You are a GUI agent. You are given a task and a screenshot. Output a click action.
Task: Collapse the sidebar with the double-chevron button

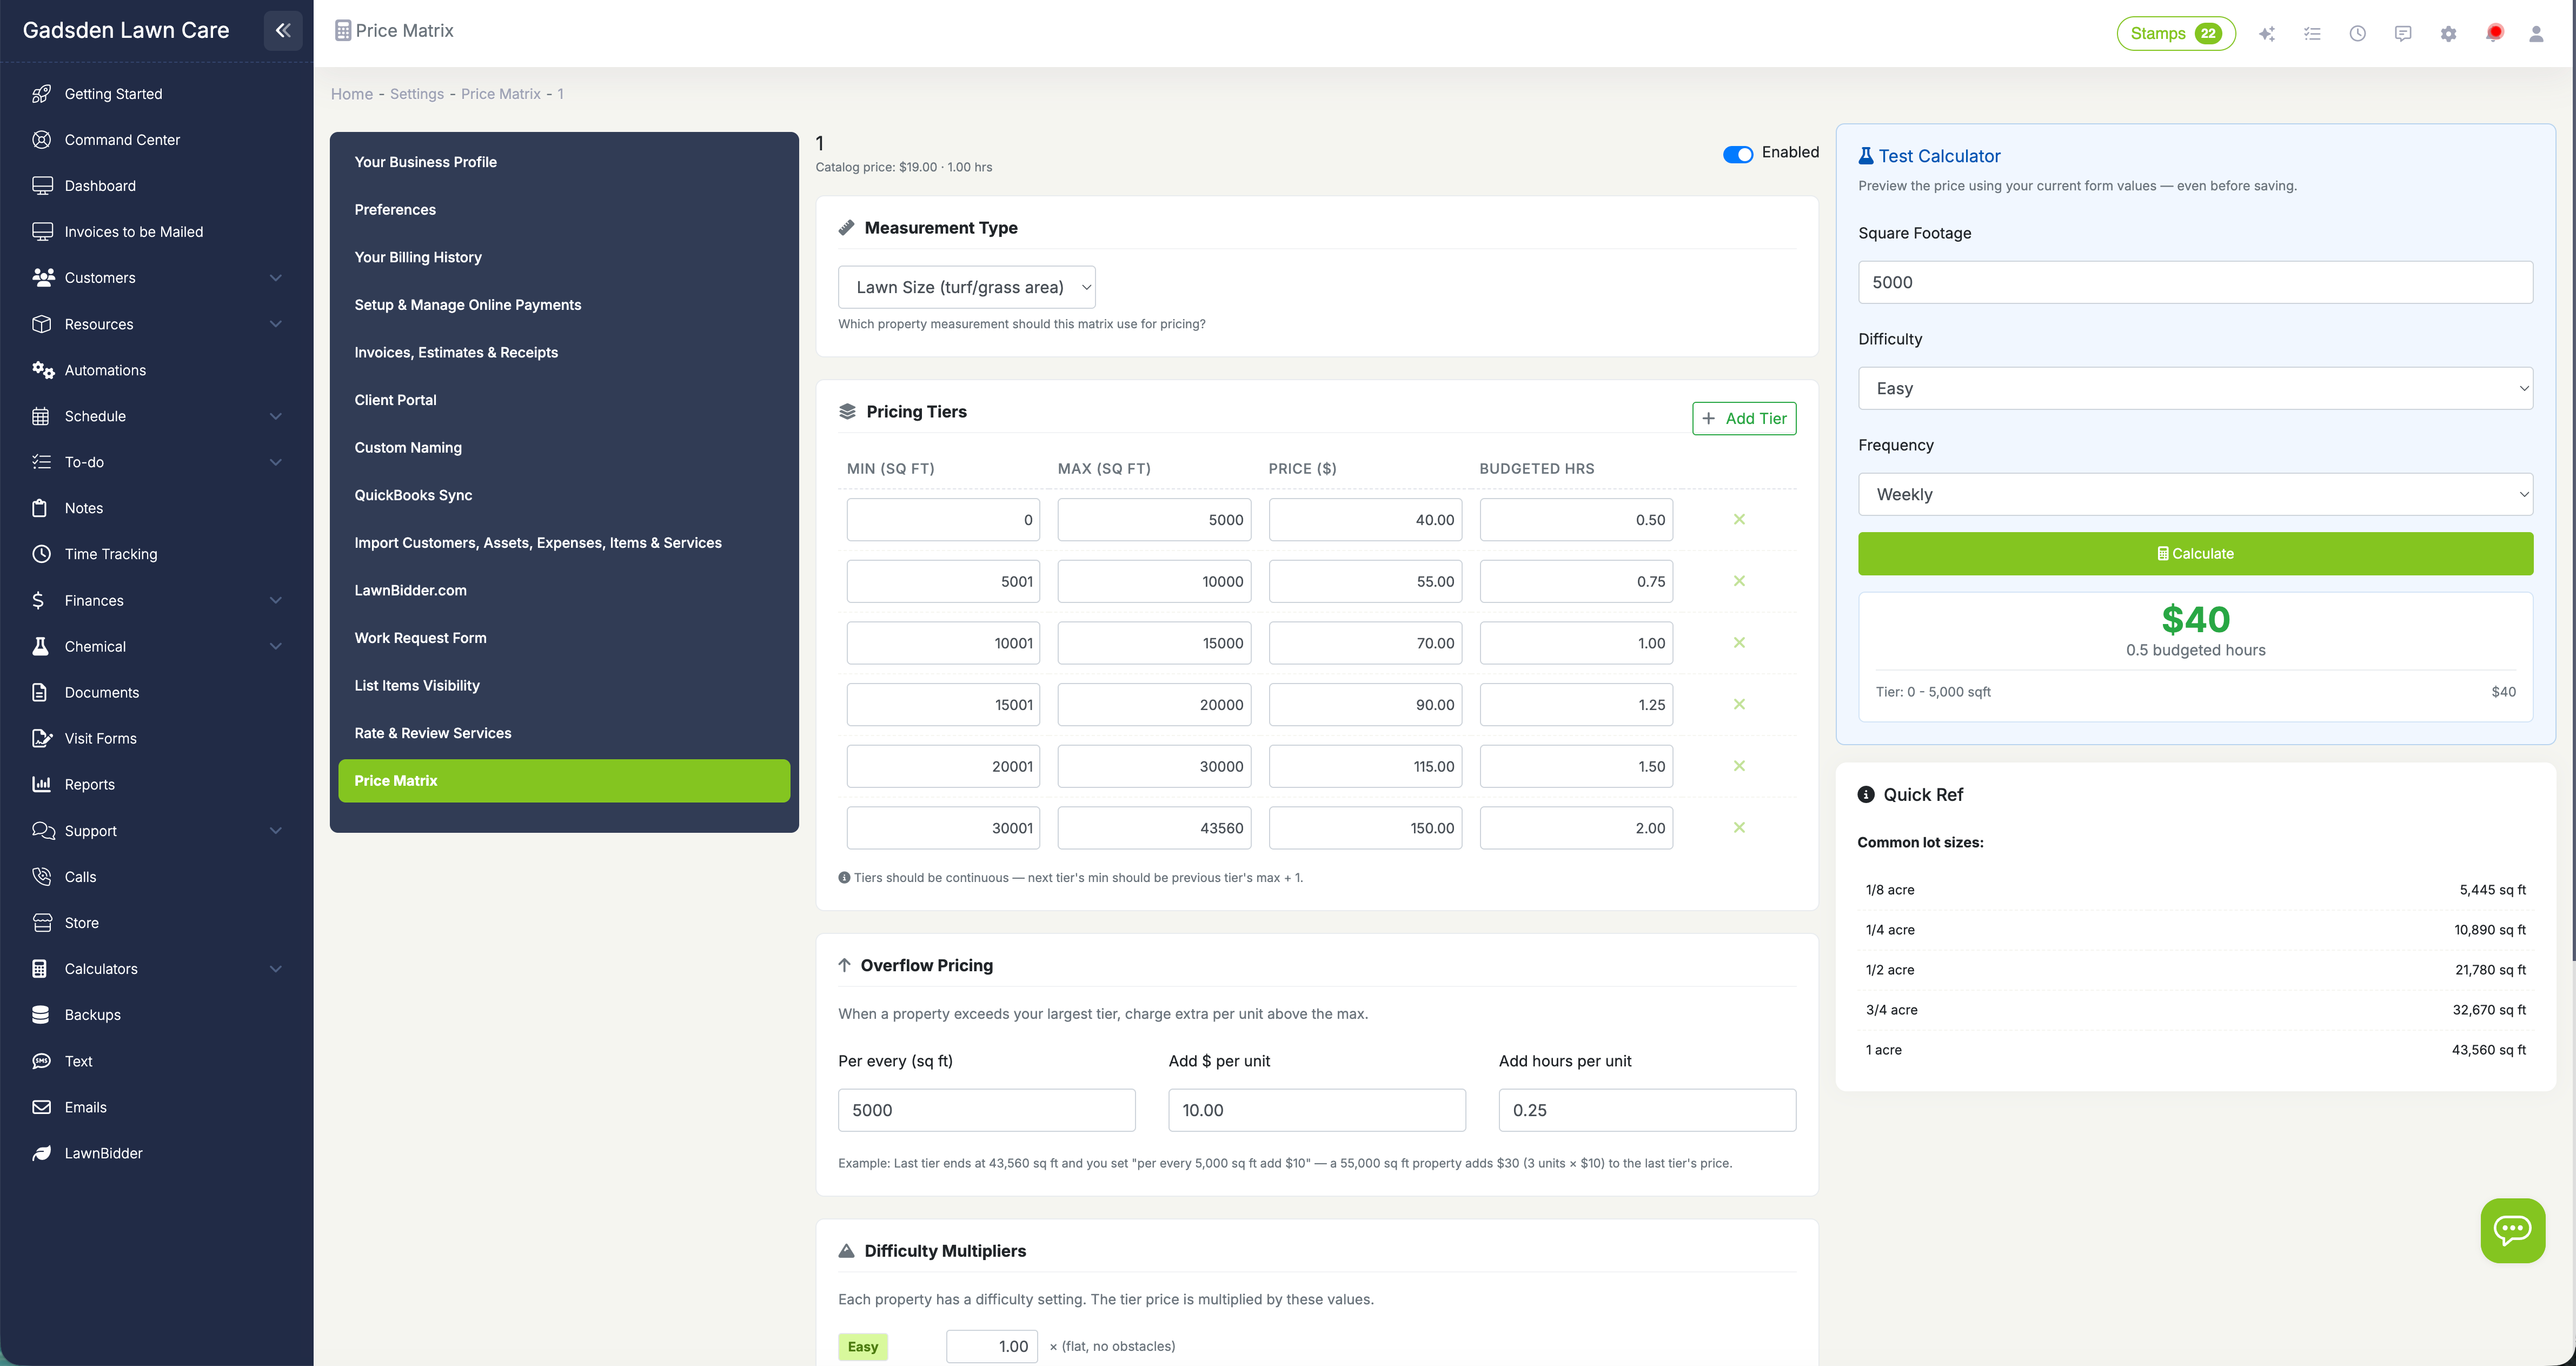[283, 30]
